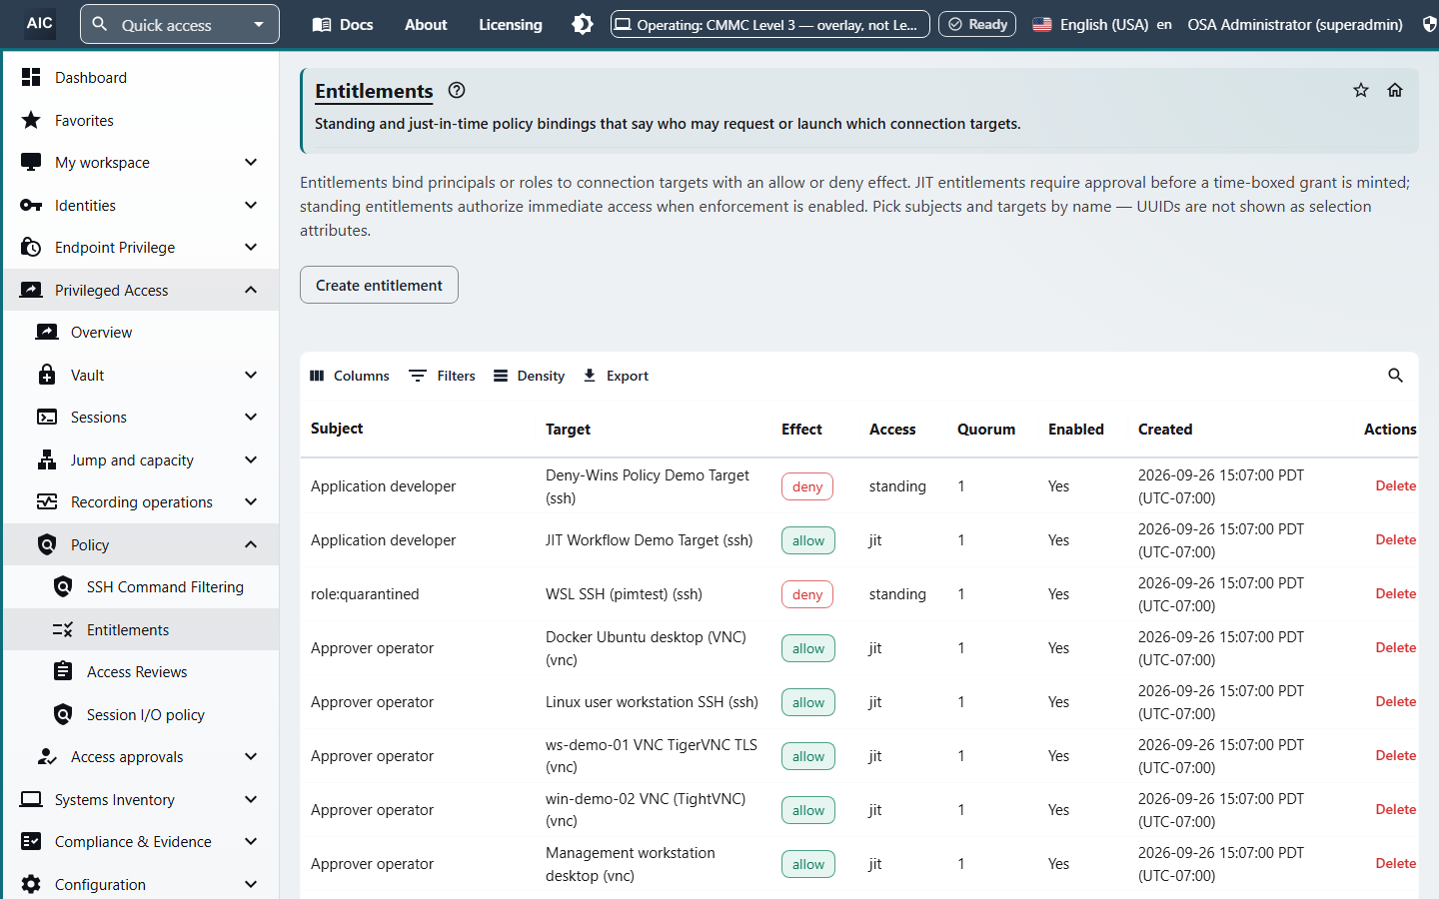Go home via the house icon

tap(1395, 90)
